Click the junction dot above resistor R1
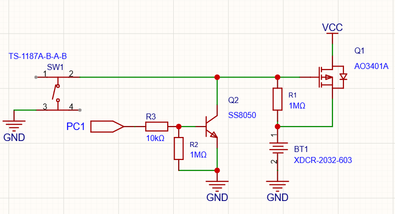 277,77
